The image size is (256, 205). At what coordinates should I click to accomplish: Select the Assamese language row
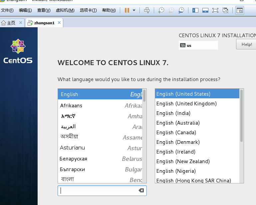point(100,137)
